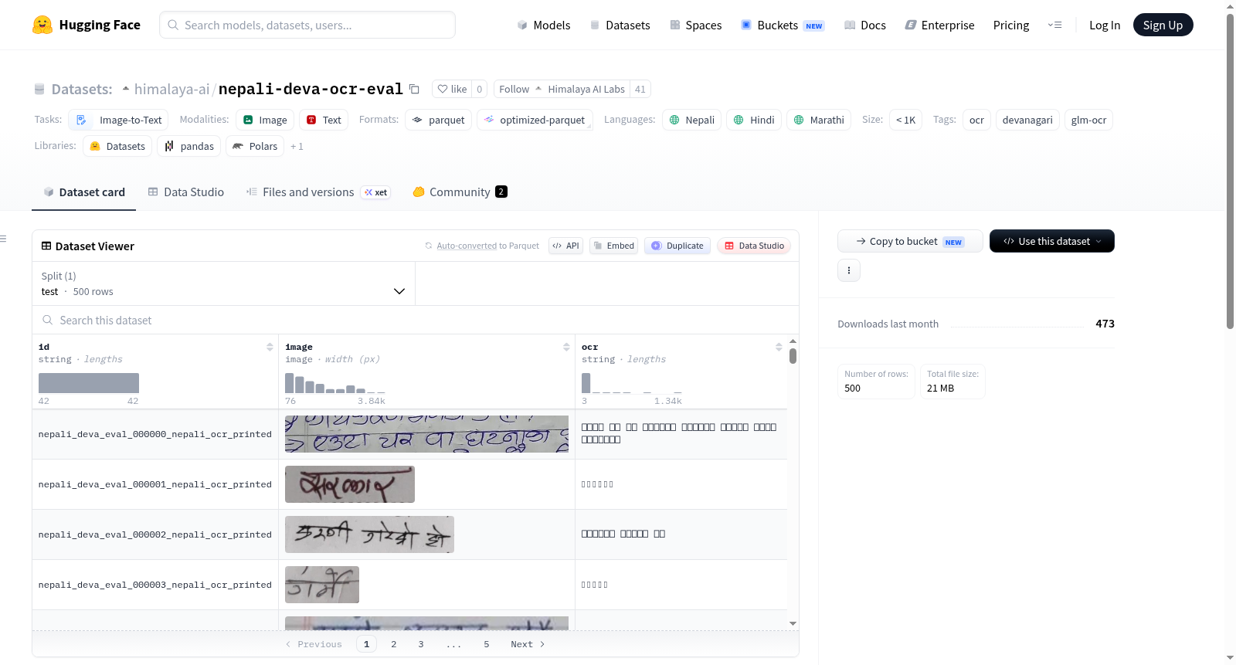Click the Embed viewer button
The height and width of the screenshot is (665, 1236).
click(613, 246)
